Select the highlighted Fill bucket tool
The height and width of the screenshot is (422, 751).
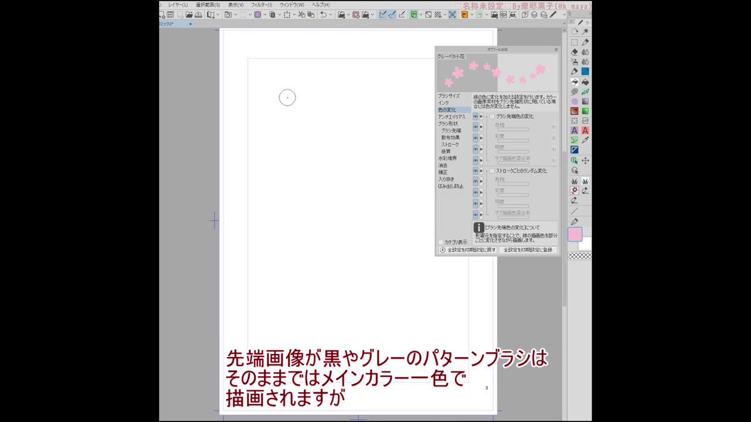pyautogui.click(x=575, y=82)
